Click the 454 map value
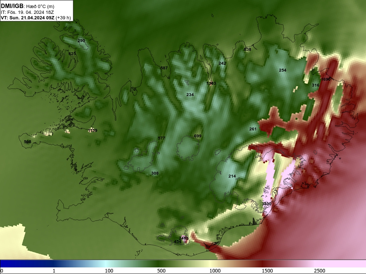 click(178, 241)
